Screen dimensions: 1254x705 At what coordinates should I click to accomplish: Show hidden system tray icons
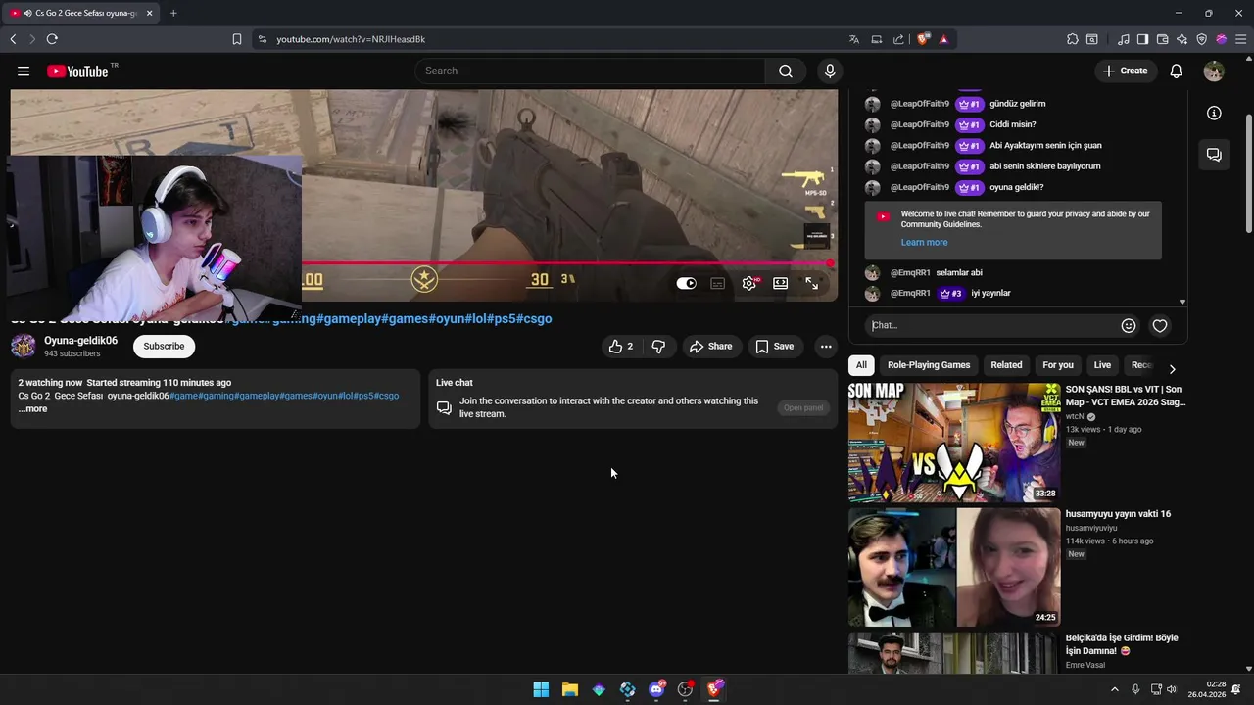(1114, 689)
